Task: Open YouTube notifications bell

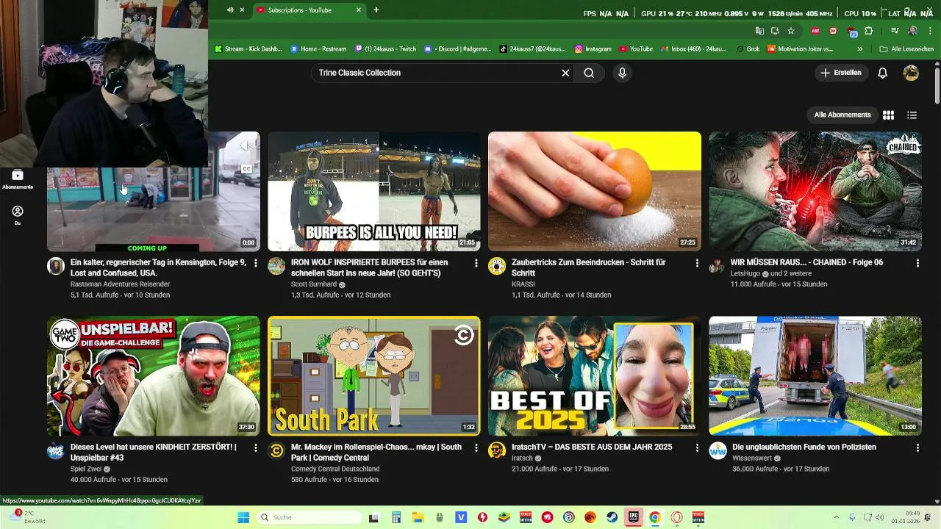Action: [883, 73]
